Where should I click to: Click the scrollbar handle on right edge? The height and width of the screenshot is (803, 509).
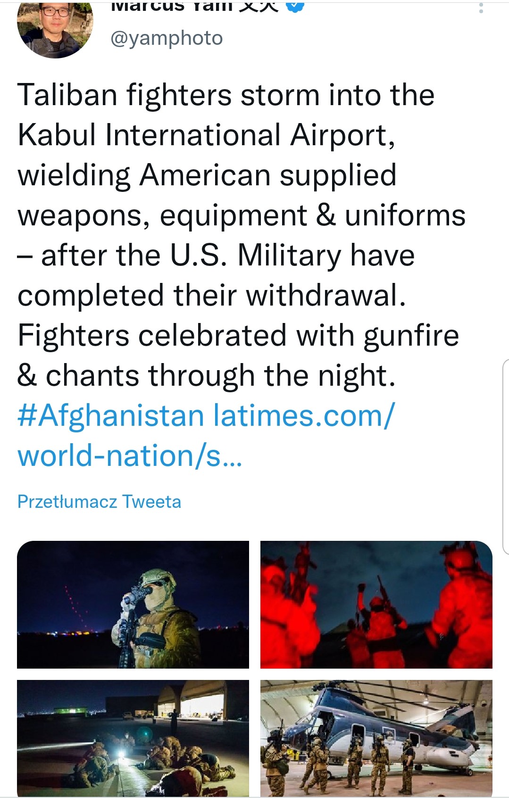[505, 456]
